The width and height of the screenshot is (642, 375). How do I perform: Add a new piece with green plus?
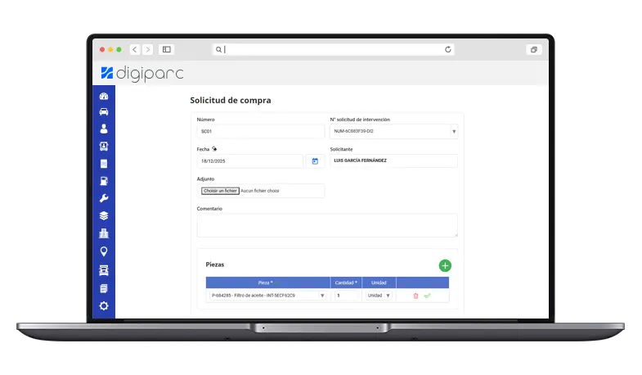pyautogui.click(x=445, y=265)
